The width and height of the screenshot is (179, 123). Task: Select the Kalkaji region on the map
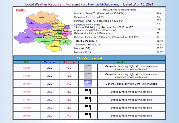[x=65, y=42]
